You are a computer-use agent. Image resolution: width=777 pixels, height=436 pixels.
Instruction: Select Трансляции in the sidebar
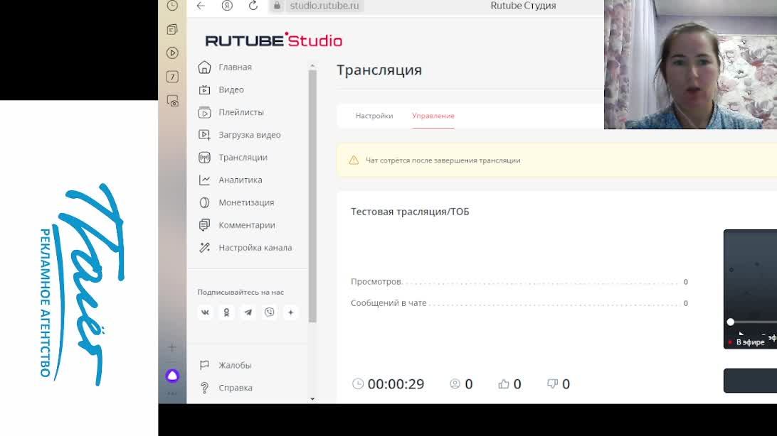(243, 158)
